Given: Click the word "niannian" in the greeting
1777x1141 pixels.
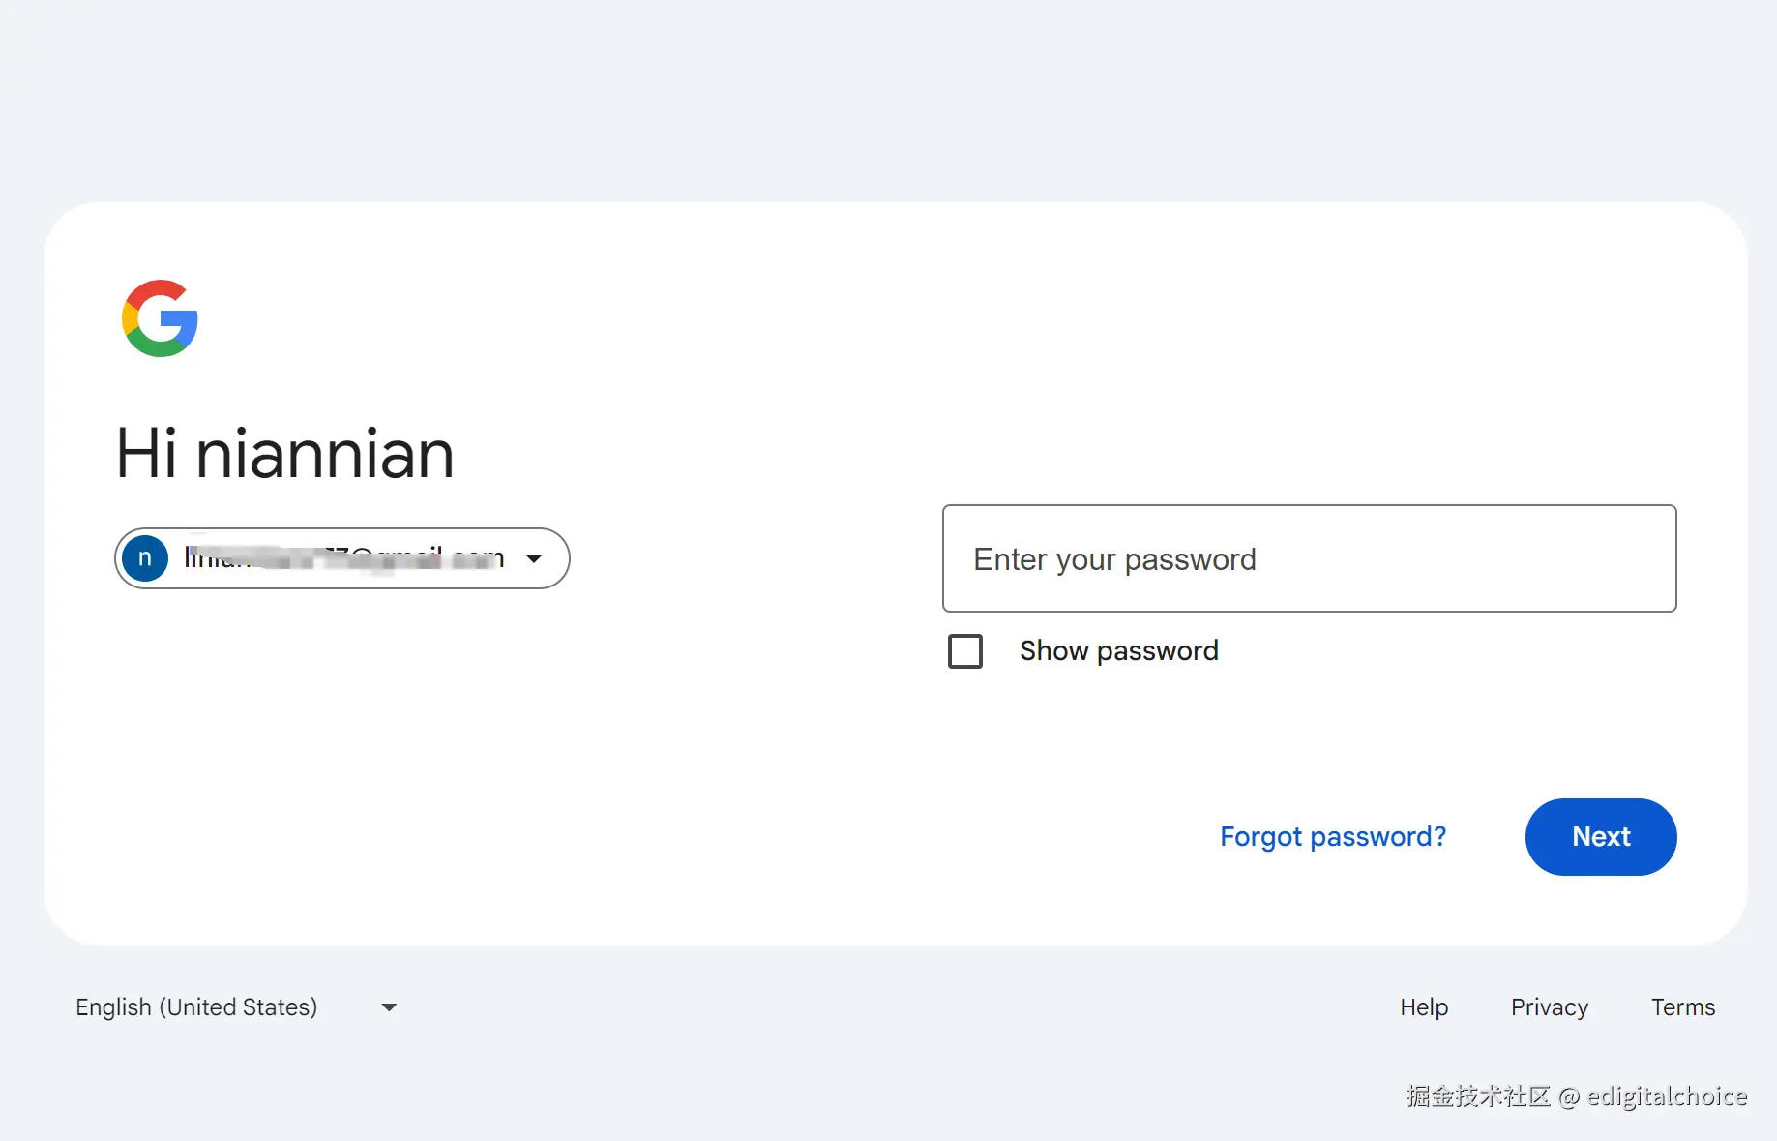Looking at the screenshot, I should click(x=324, y=454).
